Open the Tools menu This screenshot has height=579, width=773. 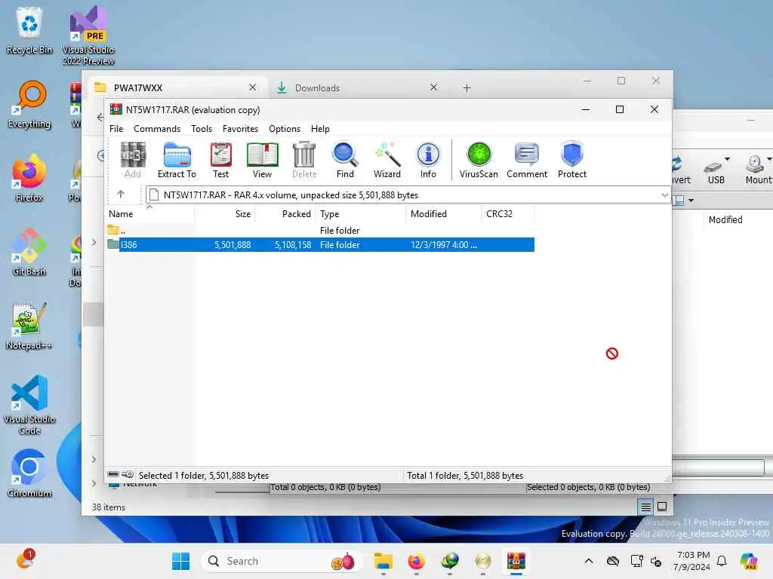click(202, 128)
